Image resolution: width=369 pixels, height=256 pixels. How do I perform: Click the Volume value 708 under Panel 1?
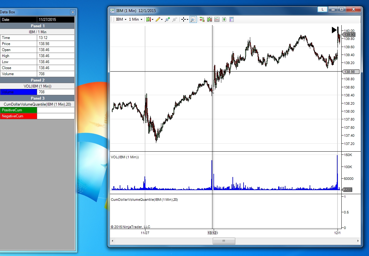pos(56,74)
